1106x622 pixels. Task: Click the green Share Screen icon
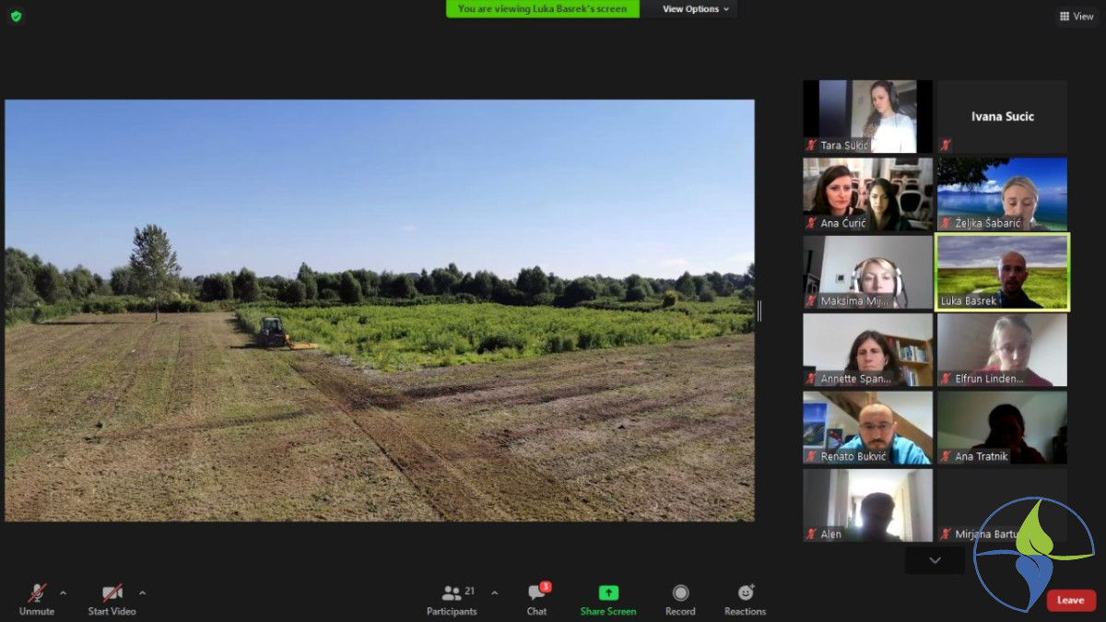(x=608, y=593)
